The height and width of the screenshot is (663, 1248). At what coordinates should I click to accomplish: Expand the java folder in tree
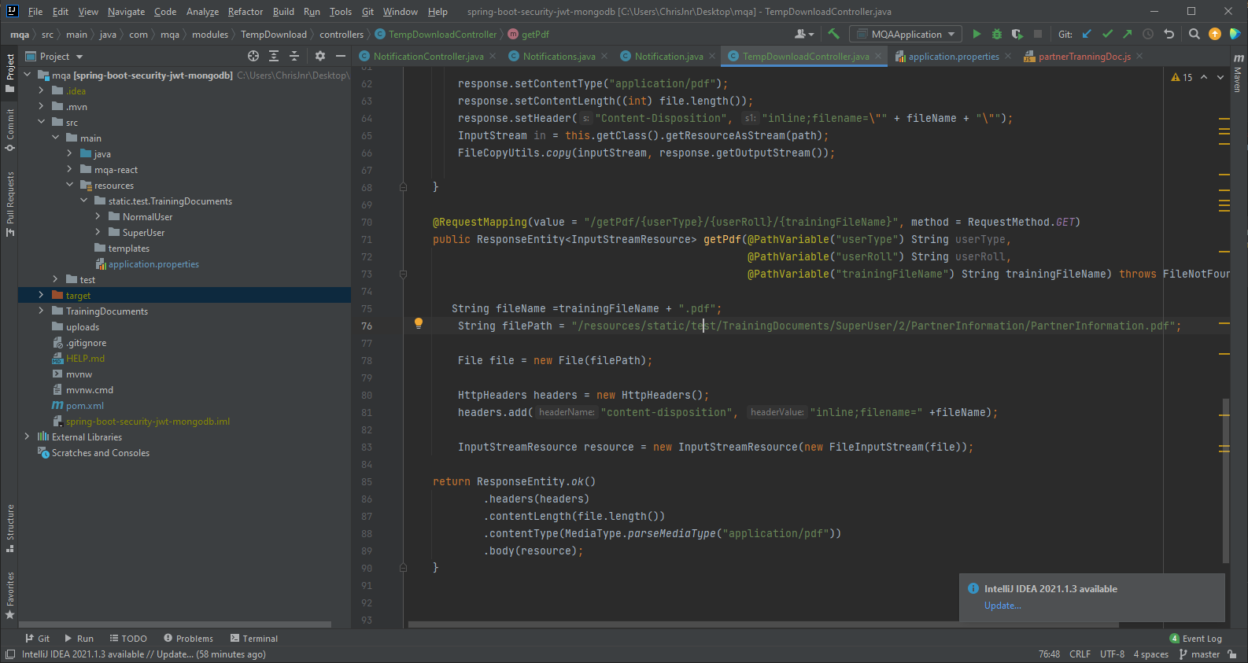tap(69, 153)
